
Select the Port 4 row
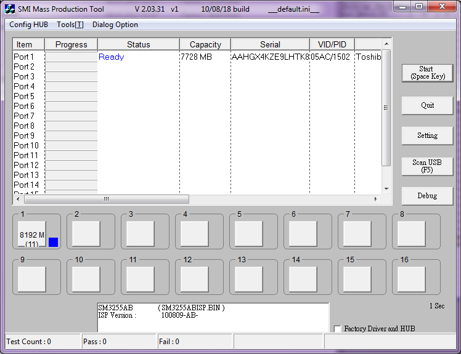[x=197, y=86]
